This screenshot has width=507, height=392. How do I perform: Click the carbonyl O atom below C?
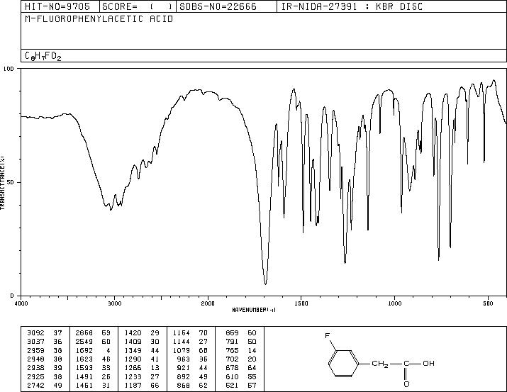pos(406,384)
